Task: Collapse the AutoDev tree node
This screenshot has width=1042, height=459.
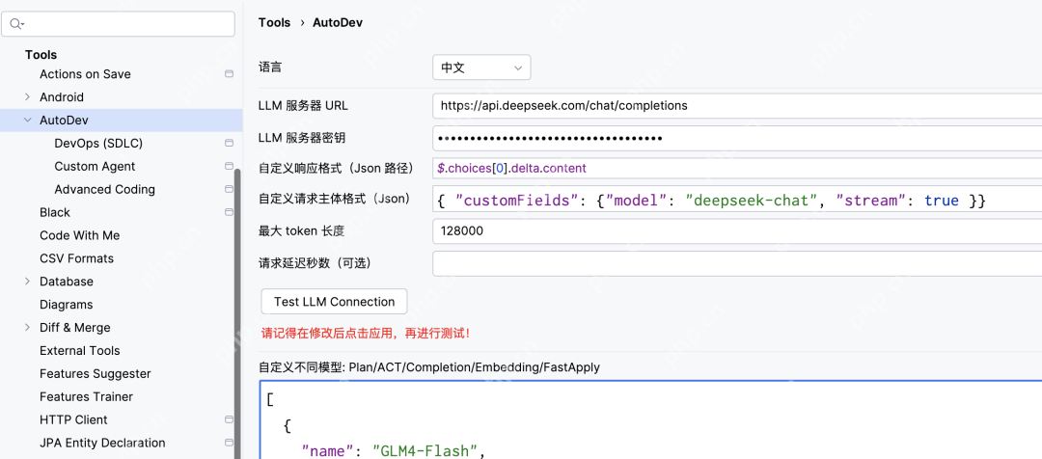Action: pyautogui.click(x=27, y=121)
